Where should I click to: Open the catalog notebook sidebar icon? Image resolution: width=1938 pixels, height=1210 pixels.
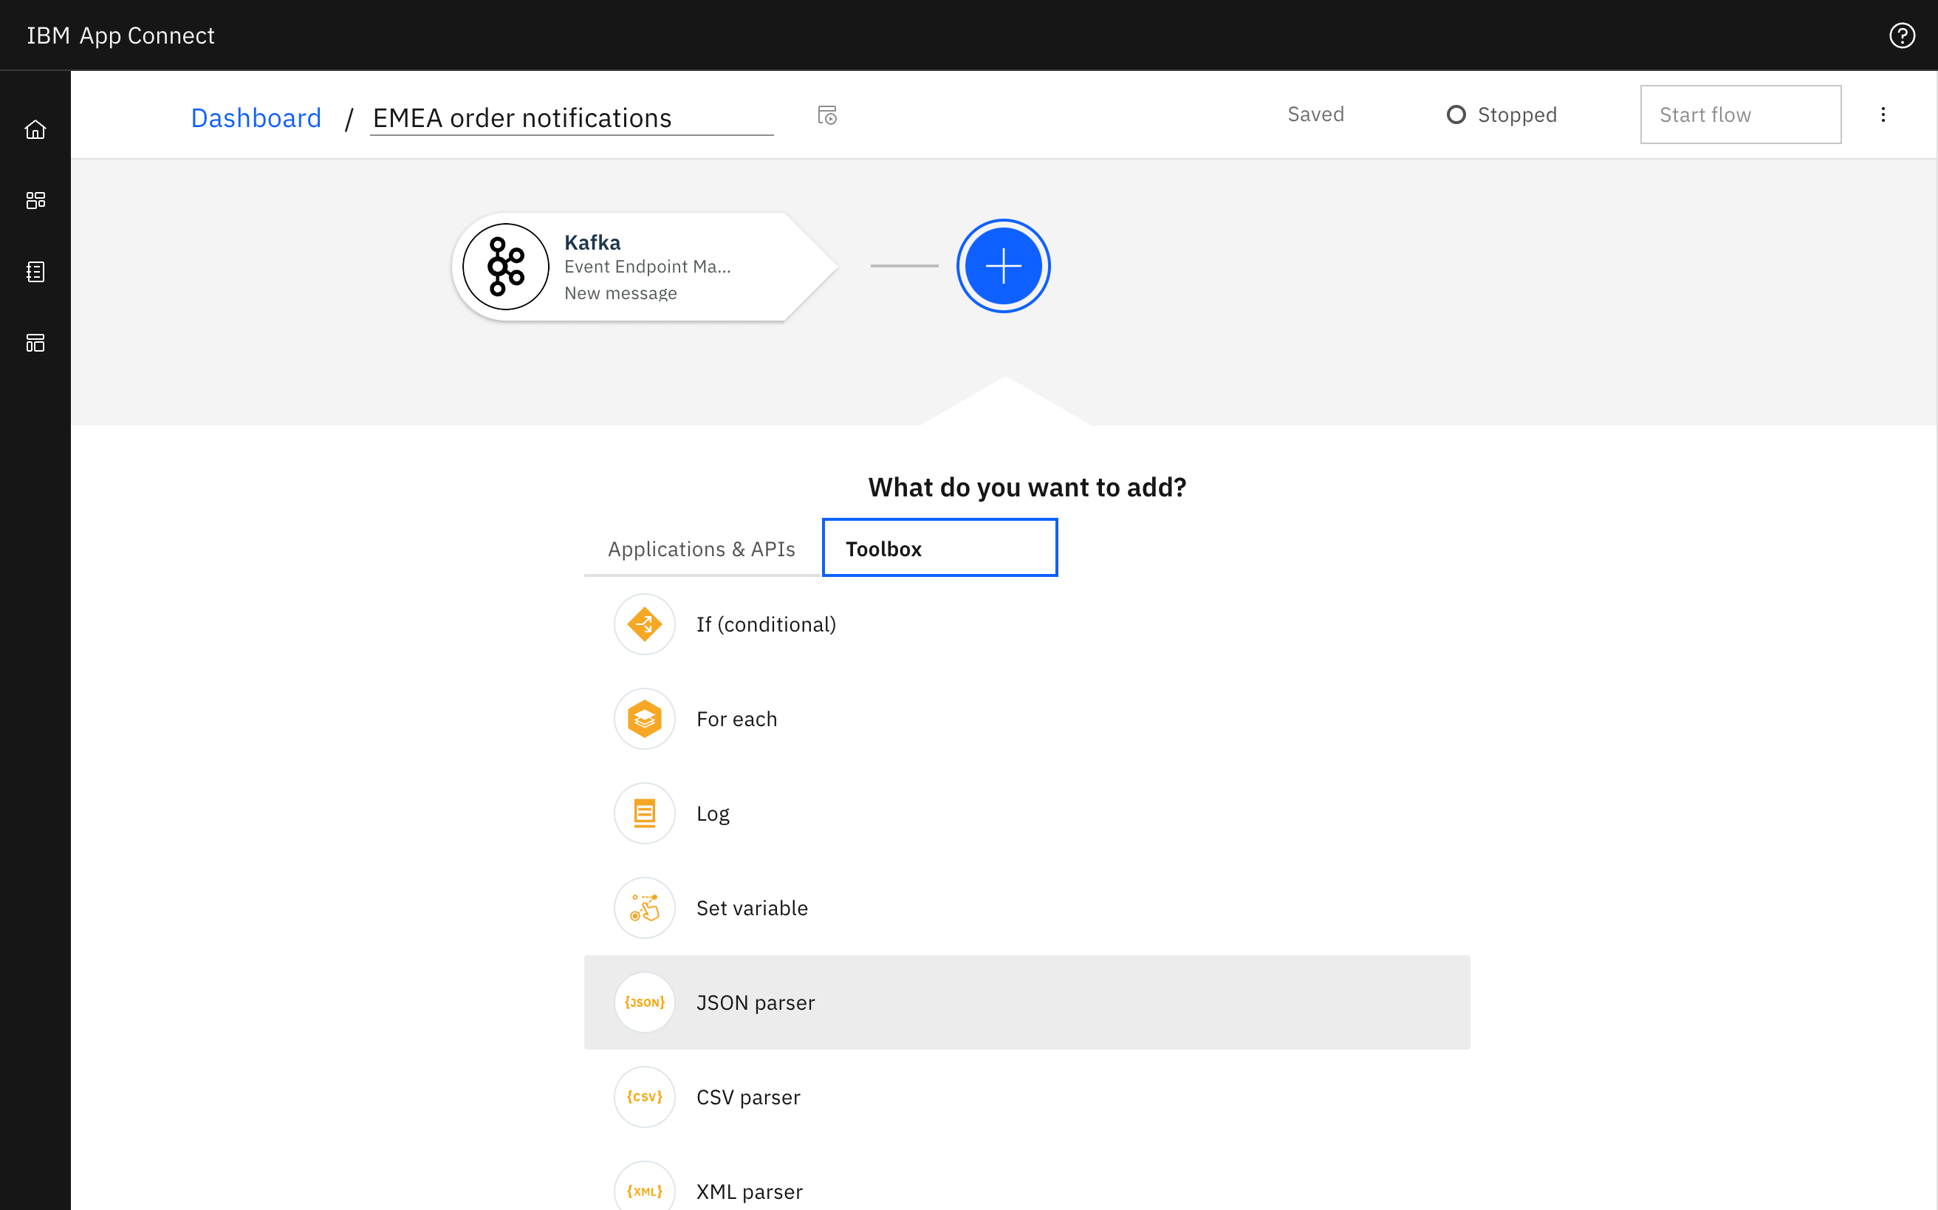[x=35, y=272]
